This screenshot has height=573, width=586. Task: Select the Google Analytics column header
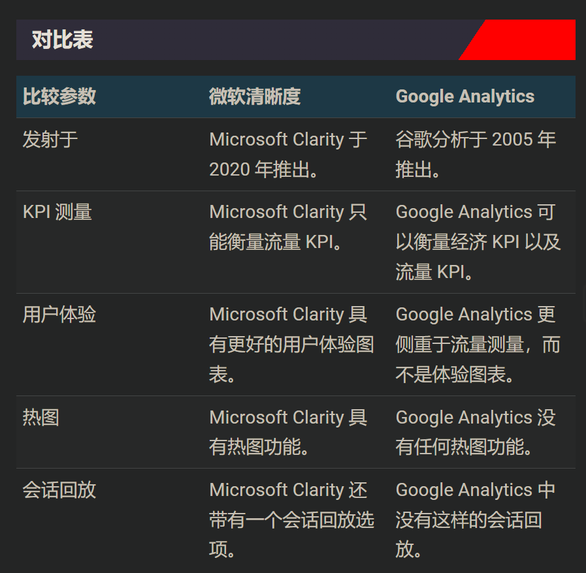464,97
